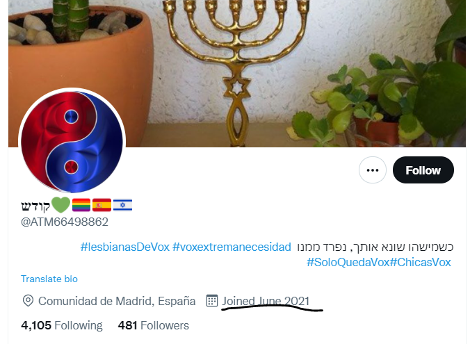470x344 pixels.
Task: Click the #voxextremanecesidad hashtag
Action: [232, 247]
